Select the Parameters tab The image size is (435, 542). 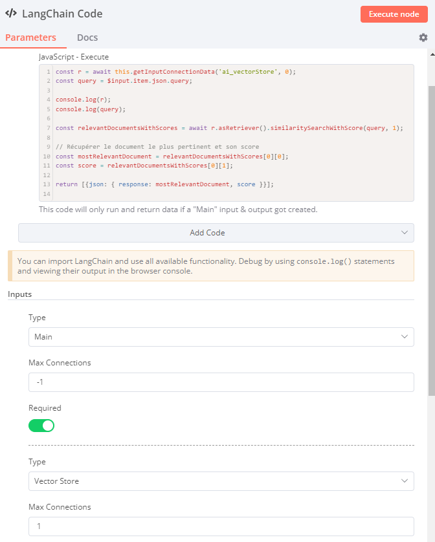(31, 38)
